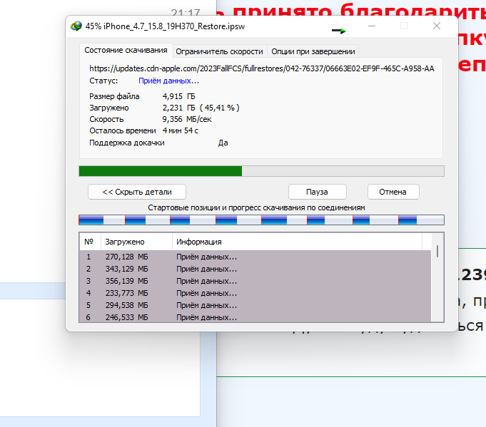This screenshot has height=427, width=486.
Task: Click the Скрыть детали button
Action: [137, 192]
